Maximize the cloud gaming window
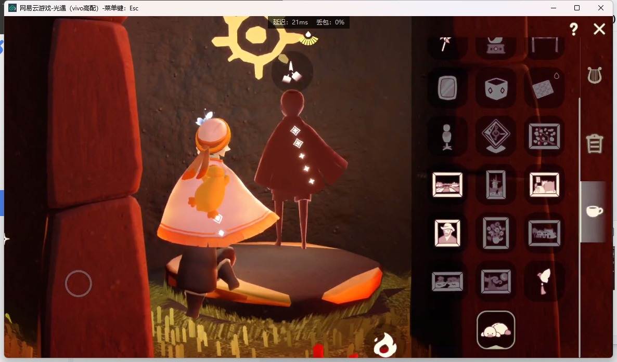 pyautogui.click(x=577, y=8)
